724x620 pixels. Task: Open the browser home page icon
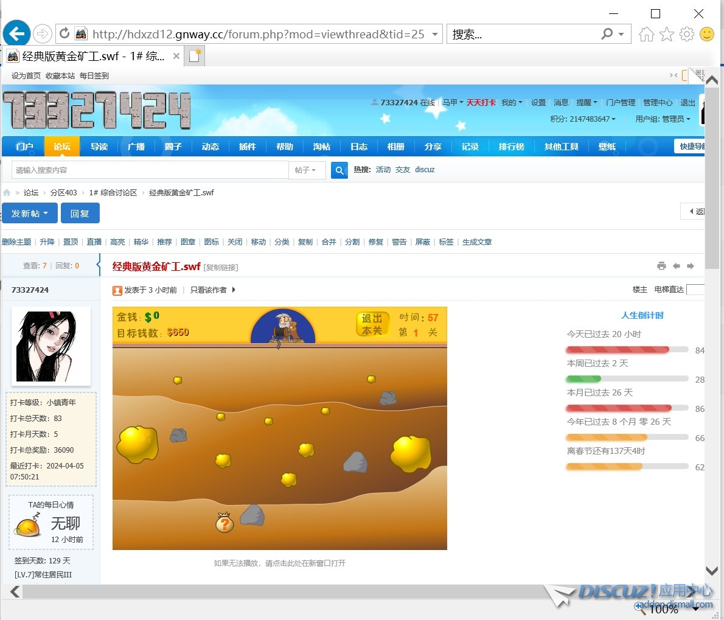pyautogui.click(x=646, y=34)
